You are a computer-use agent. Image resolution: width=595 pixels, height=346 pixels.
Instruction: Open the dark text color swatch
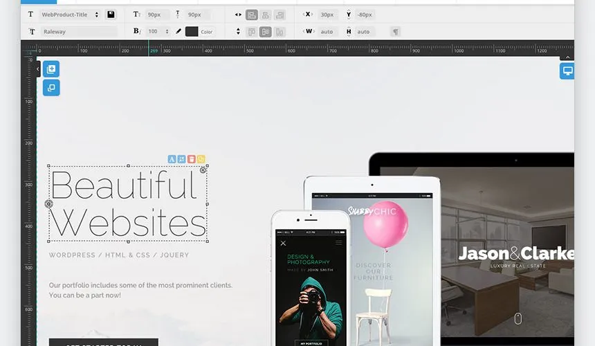[192, 32]
